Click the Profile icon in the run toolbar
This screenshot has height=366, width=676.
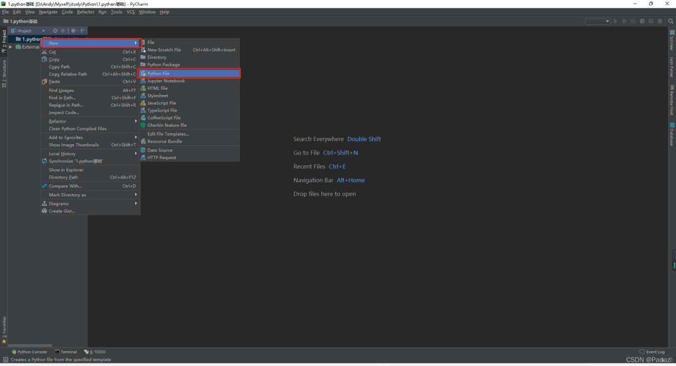point(642,21)
